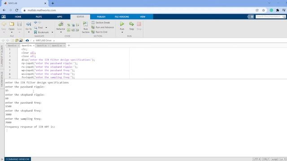Open the Go To dropdown arrow

(29, 32)
